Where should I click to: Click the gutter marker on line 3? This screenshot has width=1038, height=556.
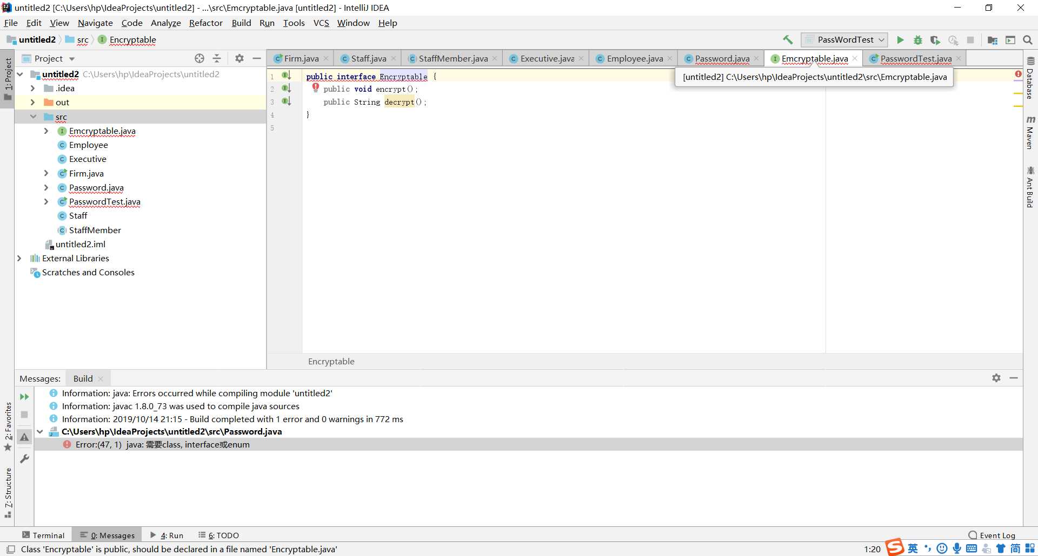(286, 101)
